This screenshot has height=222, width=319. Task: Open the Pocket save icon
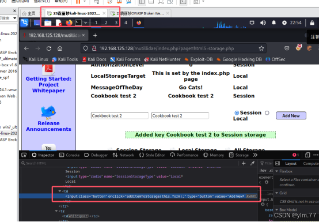pos(287,48)
